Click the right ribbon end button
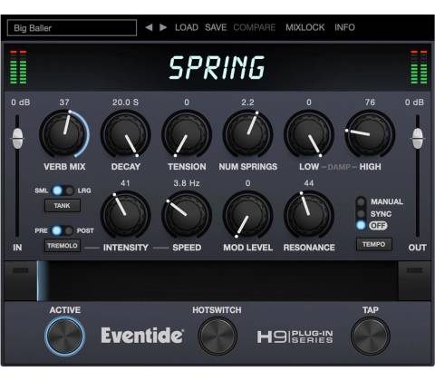Viewport: 435px width, 381px height. pos(414,281)
